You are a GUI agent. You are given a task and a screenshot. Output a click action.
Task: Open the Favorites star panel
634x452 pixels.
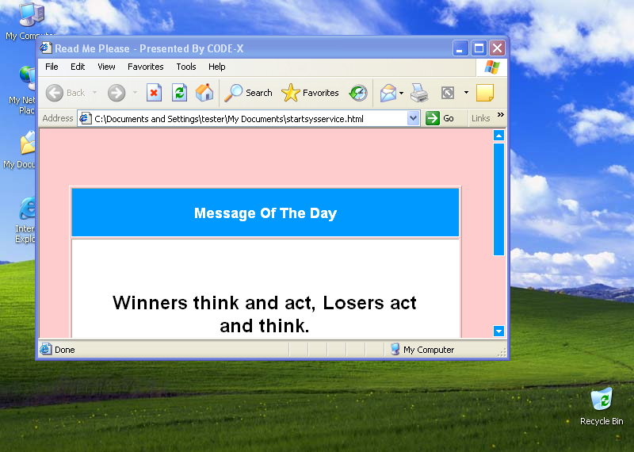(310, 93)
